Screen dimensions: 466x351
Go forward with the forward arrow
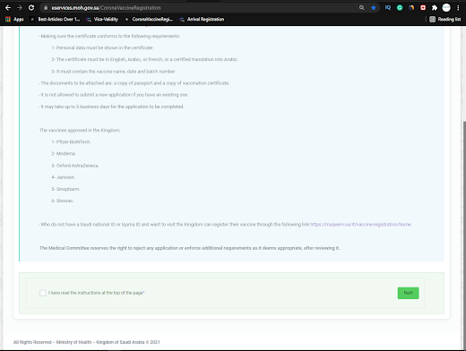pyautogui.click(x=20, y=8)
